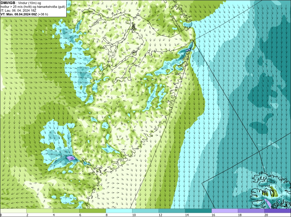Select the 14–16 m/s dark teal swatch
The height and width of the screenshot is (217, 291).
pos(198,211)
